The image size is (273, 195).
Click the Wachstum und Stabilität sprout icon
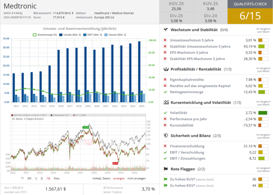[x=165, y=30]
